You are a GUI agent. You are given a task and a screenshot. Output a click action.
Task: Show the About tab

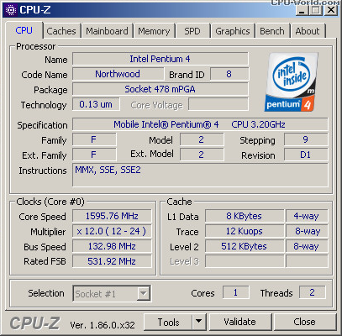point(308,31)
